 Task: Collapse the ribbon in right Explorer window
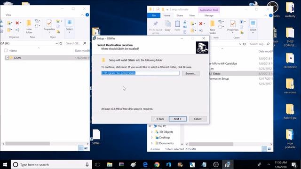coord(266,15)
